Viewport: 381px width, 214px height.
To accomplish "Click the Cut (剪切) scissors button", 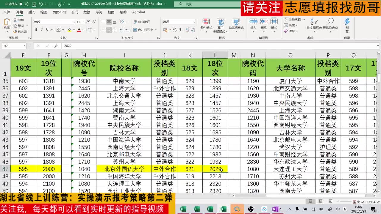I will tap(19, 20).
